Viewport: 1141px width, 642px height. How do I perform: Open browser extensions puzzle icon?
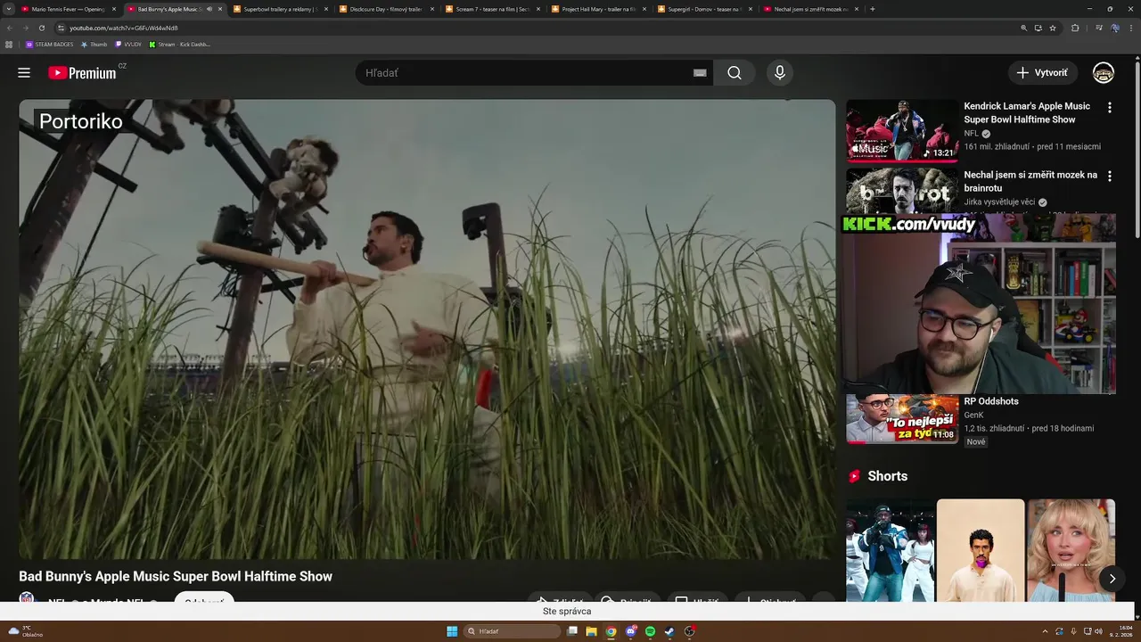point(1075,28)
